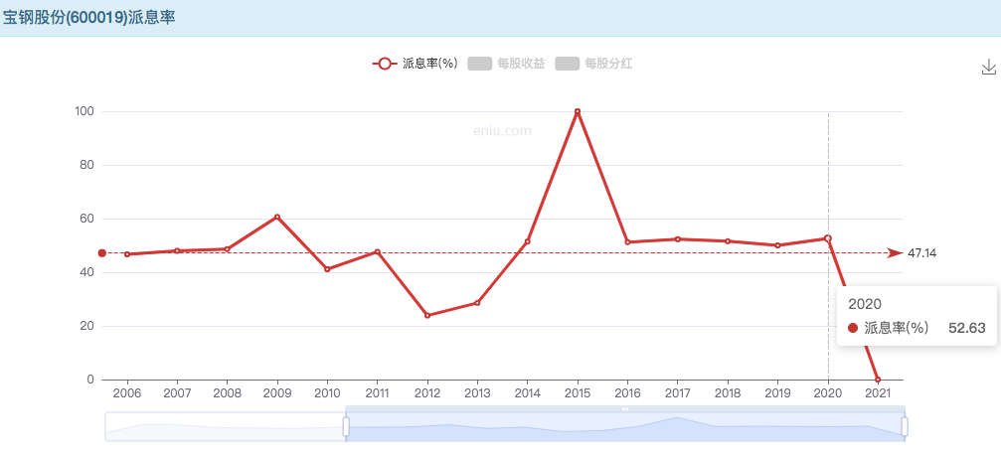Click the 2015 peak data point
The width and height of the screenshot is (1001, 461).
click(x=578, y=111)
